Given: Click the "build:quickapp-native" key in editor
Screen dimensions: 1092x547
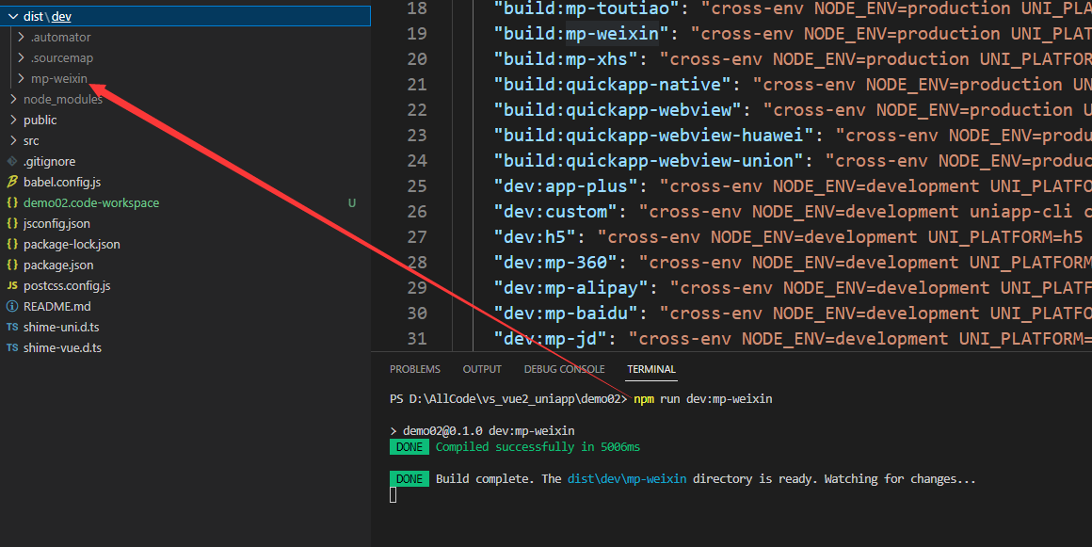Looking at the screenshot, I should coord(612,85).
